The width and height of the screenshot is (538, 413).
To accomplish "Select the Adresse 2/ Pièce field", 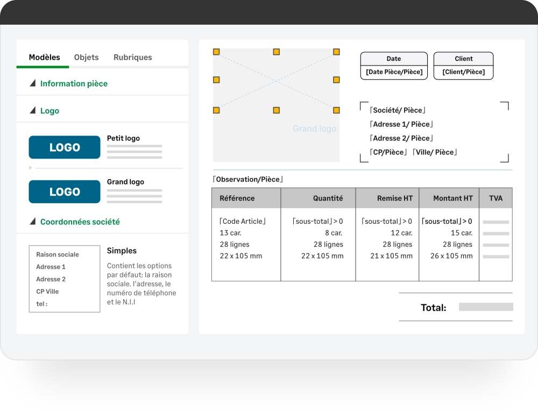I will [401, 138].
